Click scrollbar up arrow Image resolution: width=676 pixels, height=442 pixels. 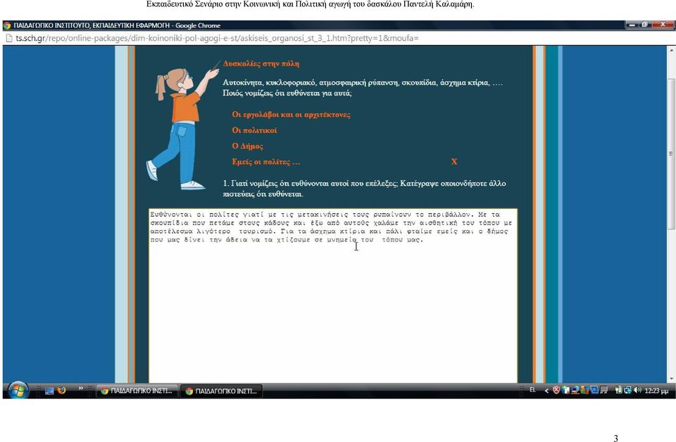[671, 50]
